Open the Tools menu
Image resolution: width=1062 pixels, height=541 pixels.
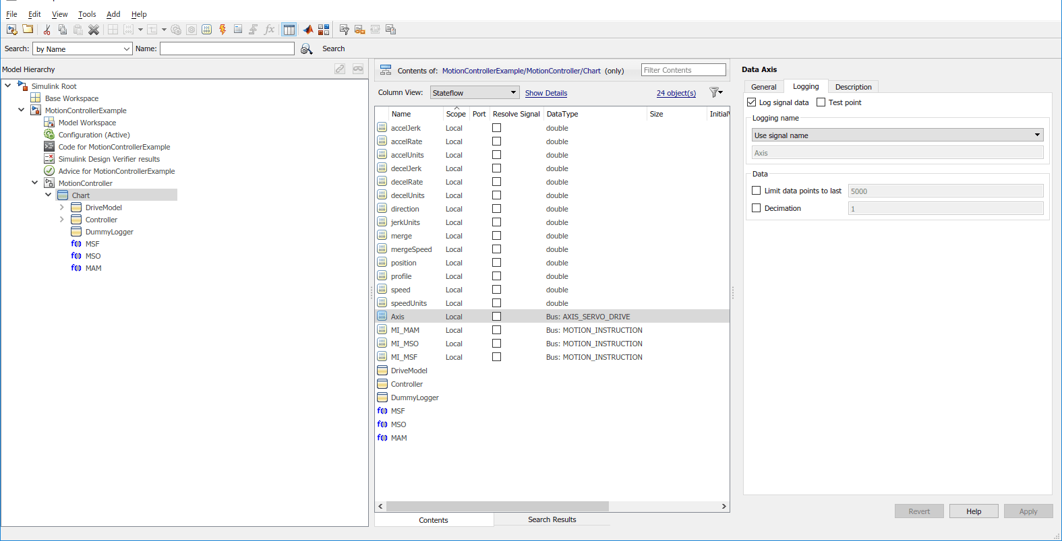point(87,14)
